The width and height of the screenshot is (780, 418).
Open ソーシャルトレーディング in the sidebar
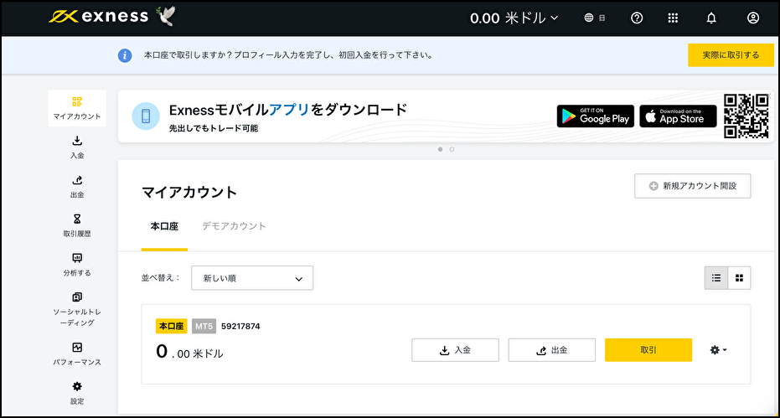pos(77,309)
